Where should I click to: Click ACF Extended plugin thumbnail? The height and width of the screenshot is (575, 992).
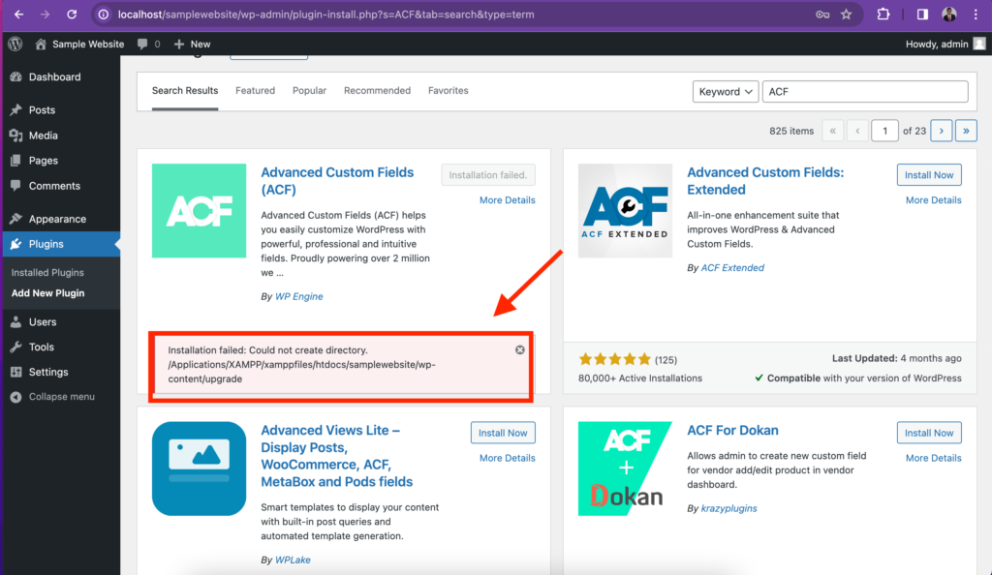625,210
